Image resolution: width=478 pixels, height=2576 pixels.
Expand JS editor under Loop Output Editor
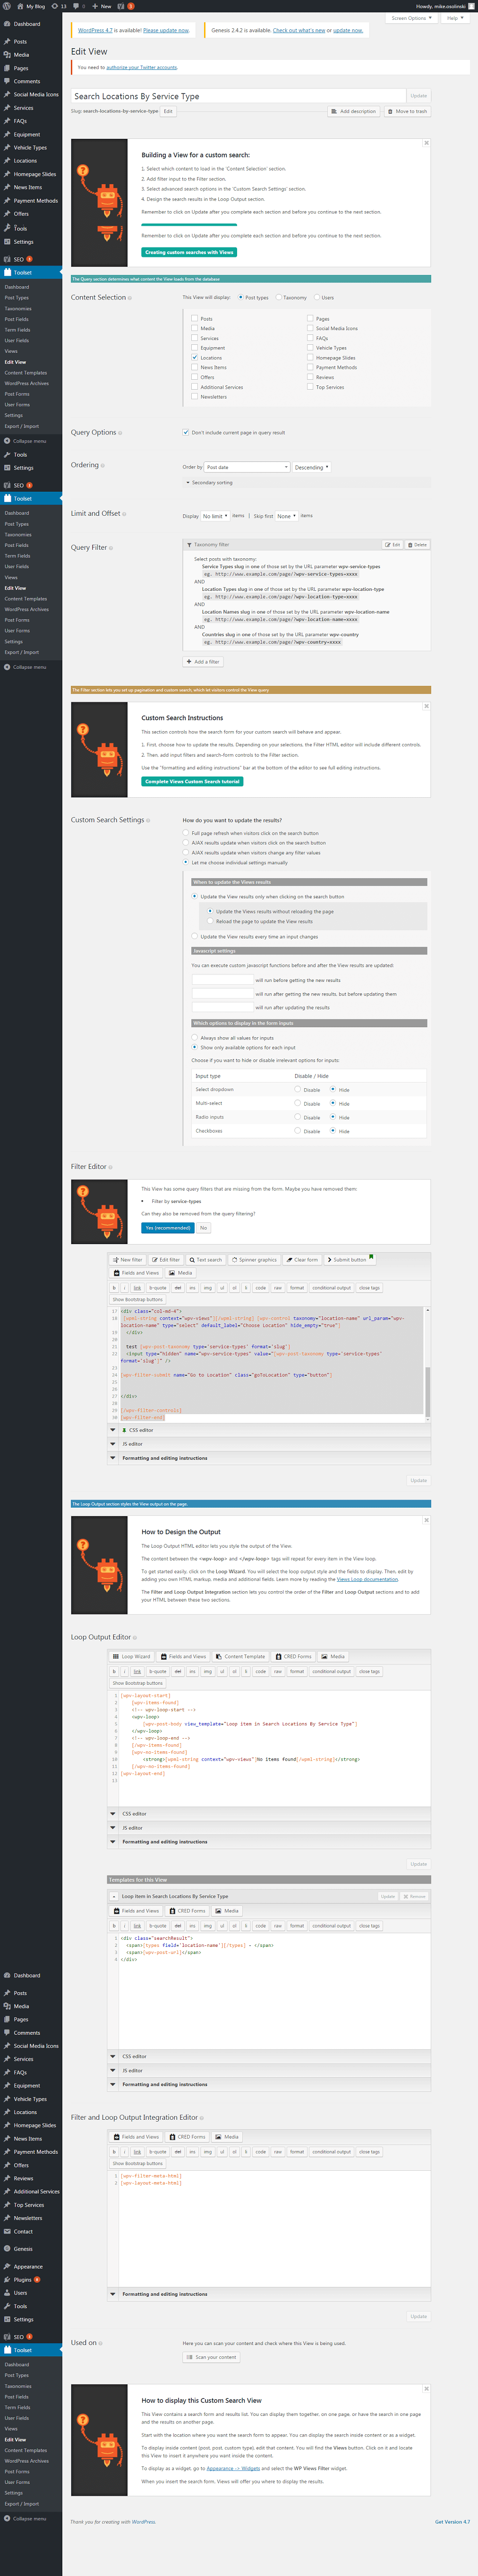270,1827
